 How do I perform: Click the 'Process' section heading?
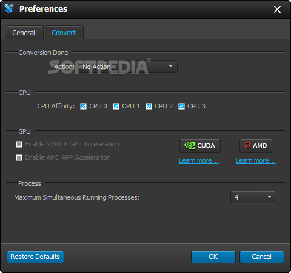pyautogui.click(x=30, y=183)
